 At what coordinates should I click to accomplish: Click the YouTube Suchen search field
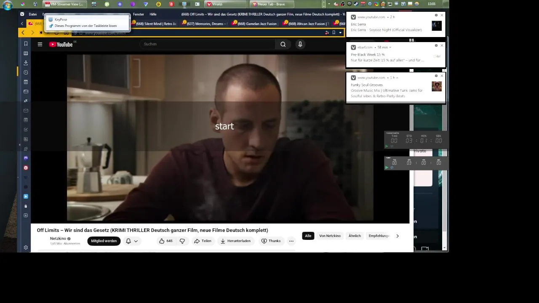coord(207,44)
